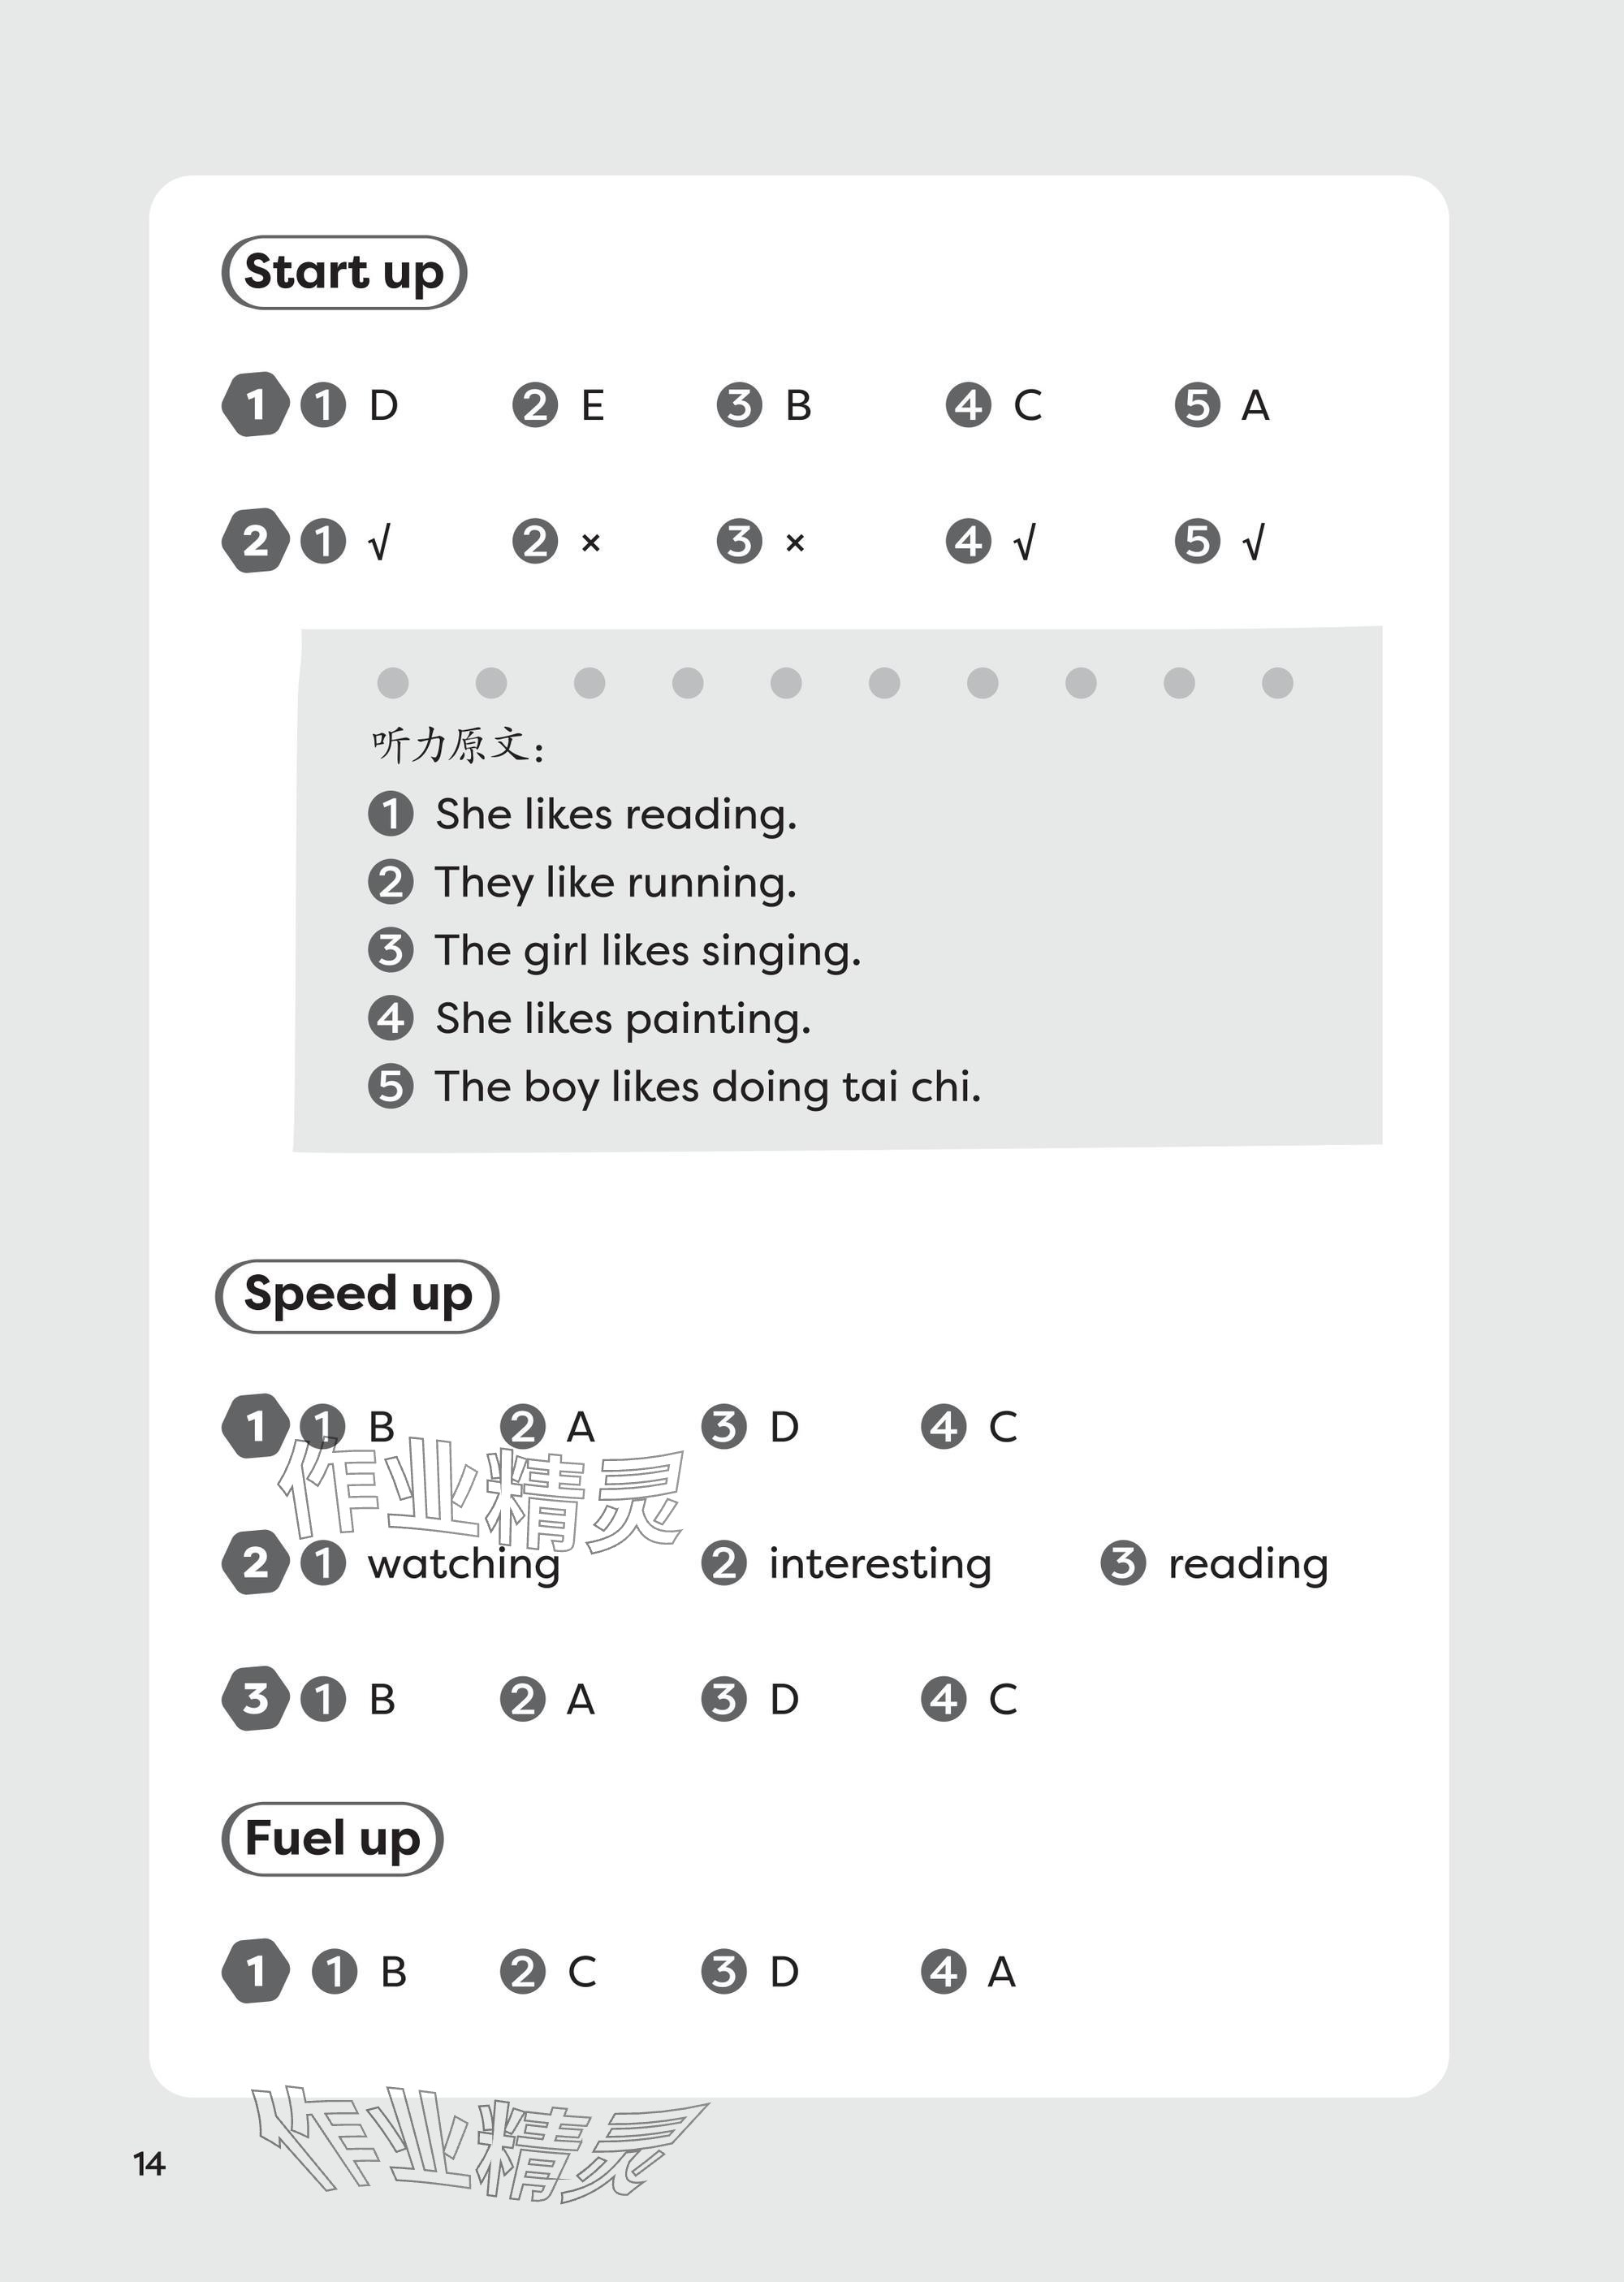Click the first gray dot above 听力原文

click(x=393, y=683)
